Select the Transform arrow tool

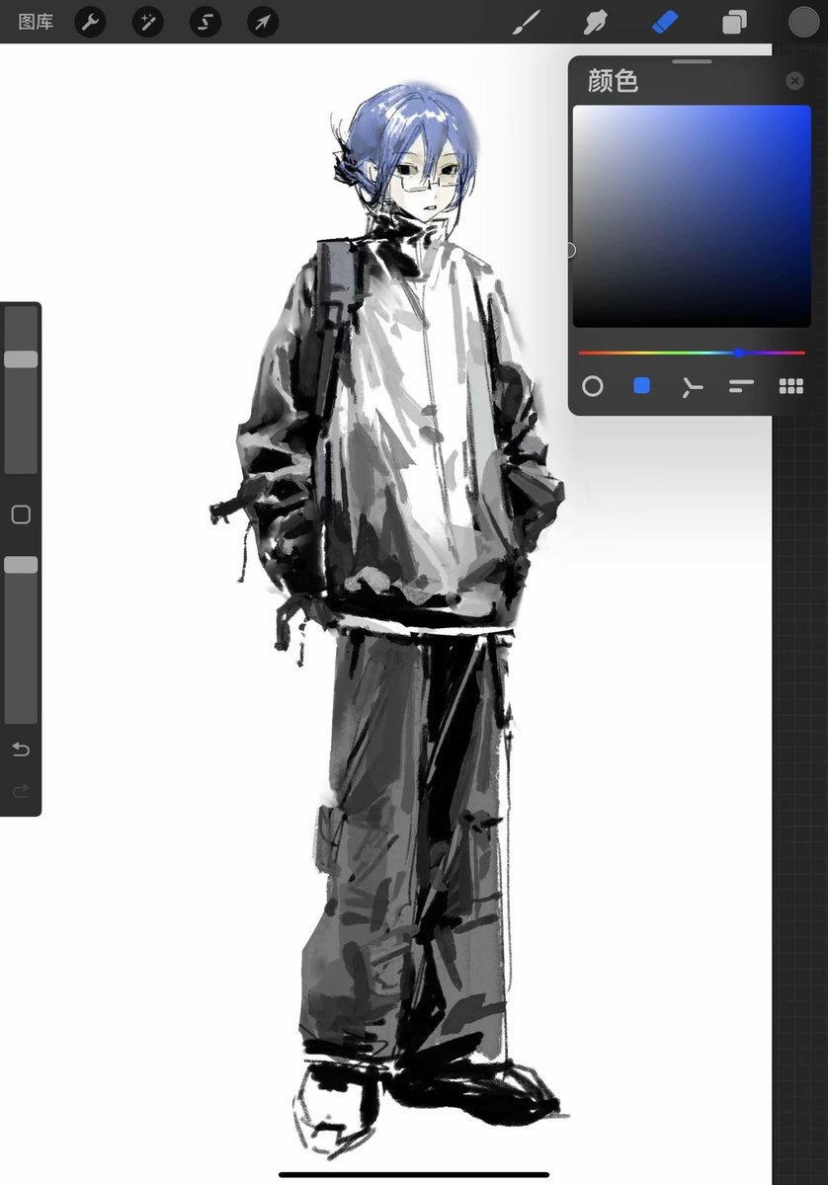(x=262, y=22)
